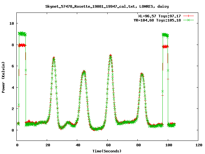205x154 pixels.
Task: Click the y-axis tick label 6
Action: coord(13,66)
